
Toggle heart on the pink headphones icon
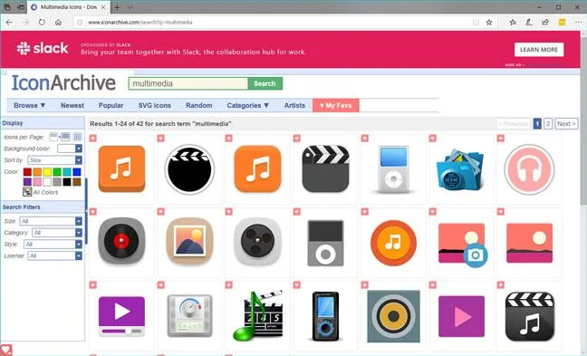click(x=501, y=139)
